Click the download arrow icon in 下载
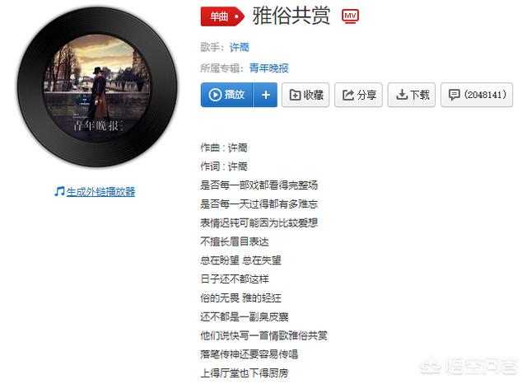 [x=402, y=95]
